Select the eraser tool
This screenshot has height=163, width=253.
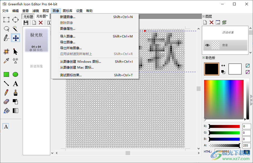[x=6, y=101]
